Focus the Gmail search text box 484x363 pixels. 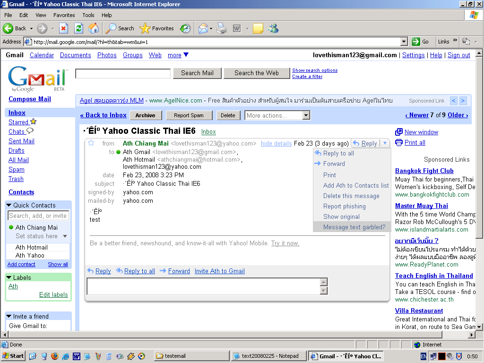click(123, 73)
